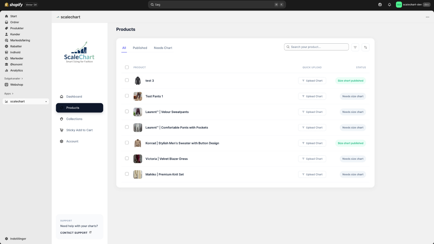
Task: Switch to the Published tab
Action: (140, 48)
